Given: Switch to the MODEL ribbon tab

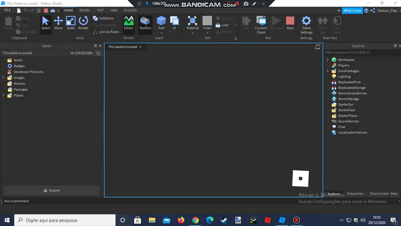Looking at the screenshot, I should [85, 10].
